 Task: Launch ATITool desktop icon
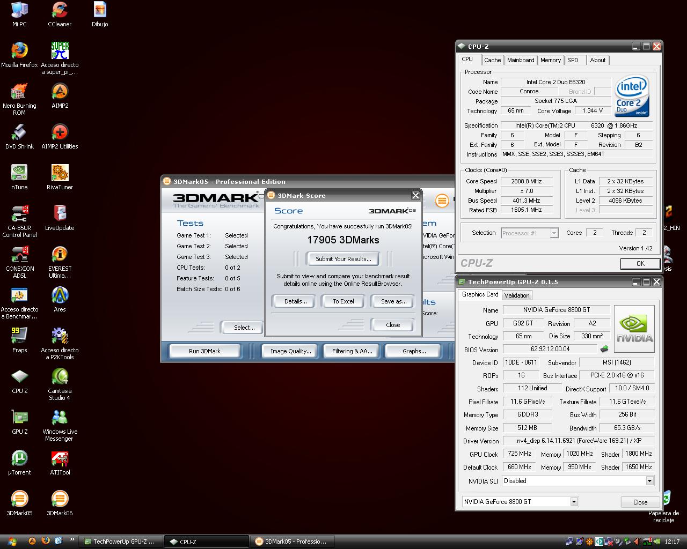(x=60, y=462)
